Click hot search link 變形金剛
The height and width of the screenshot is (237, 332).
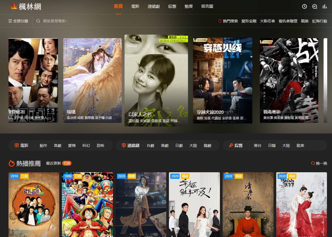pos(249,21)
